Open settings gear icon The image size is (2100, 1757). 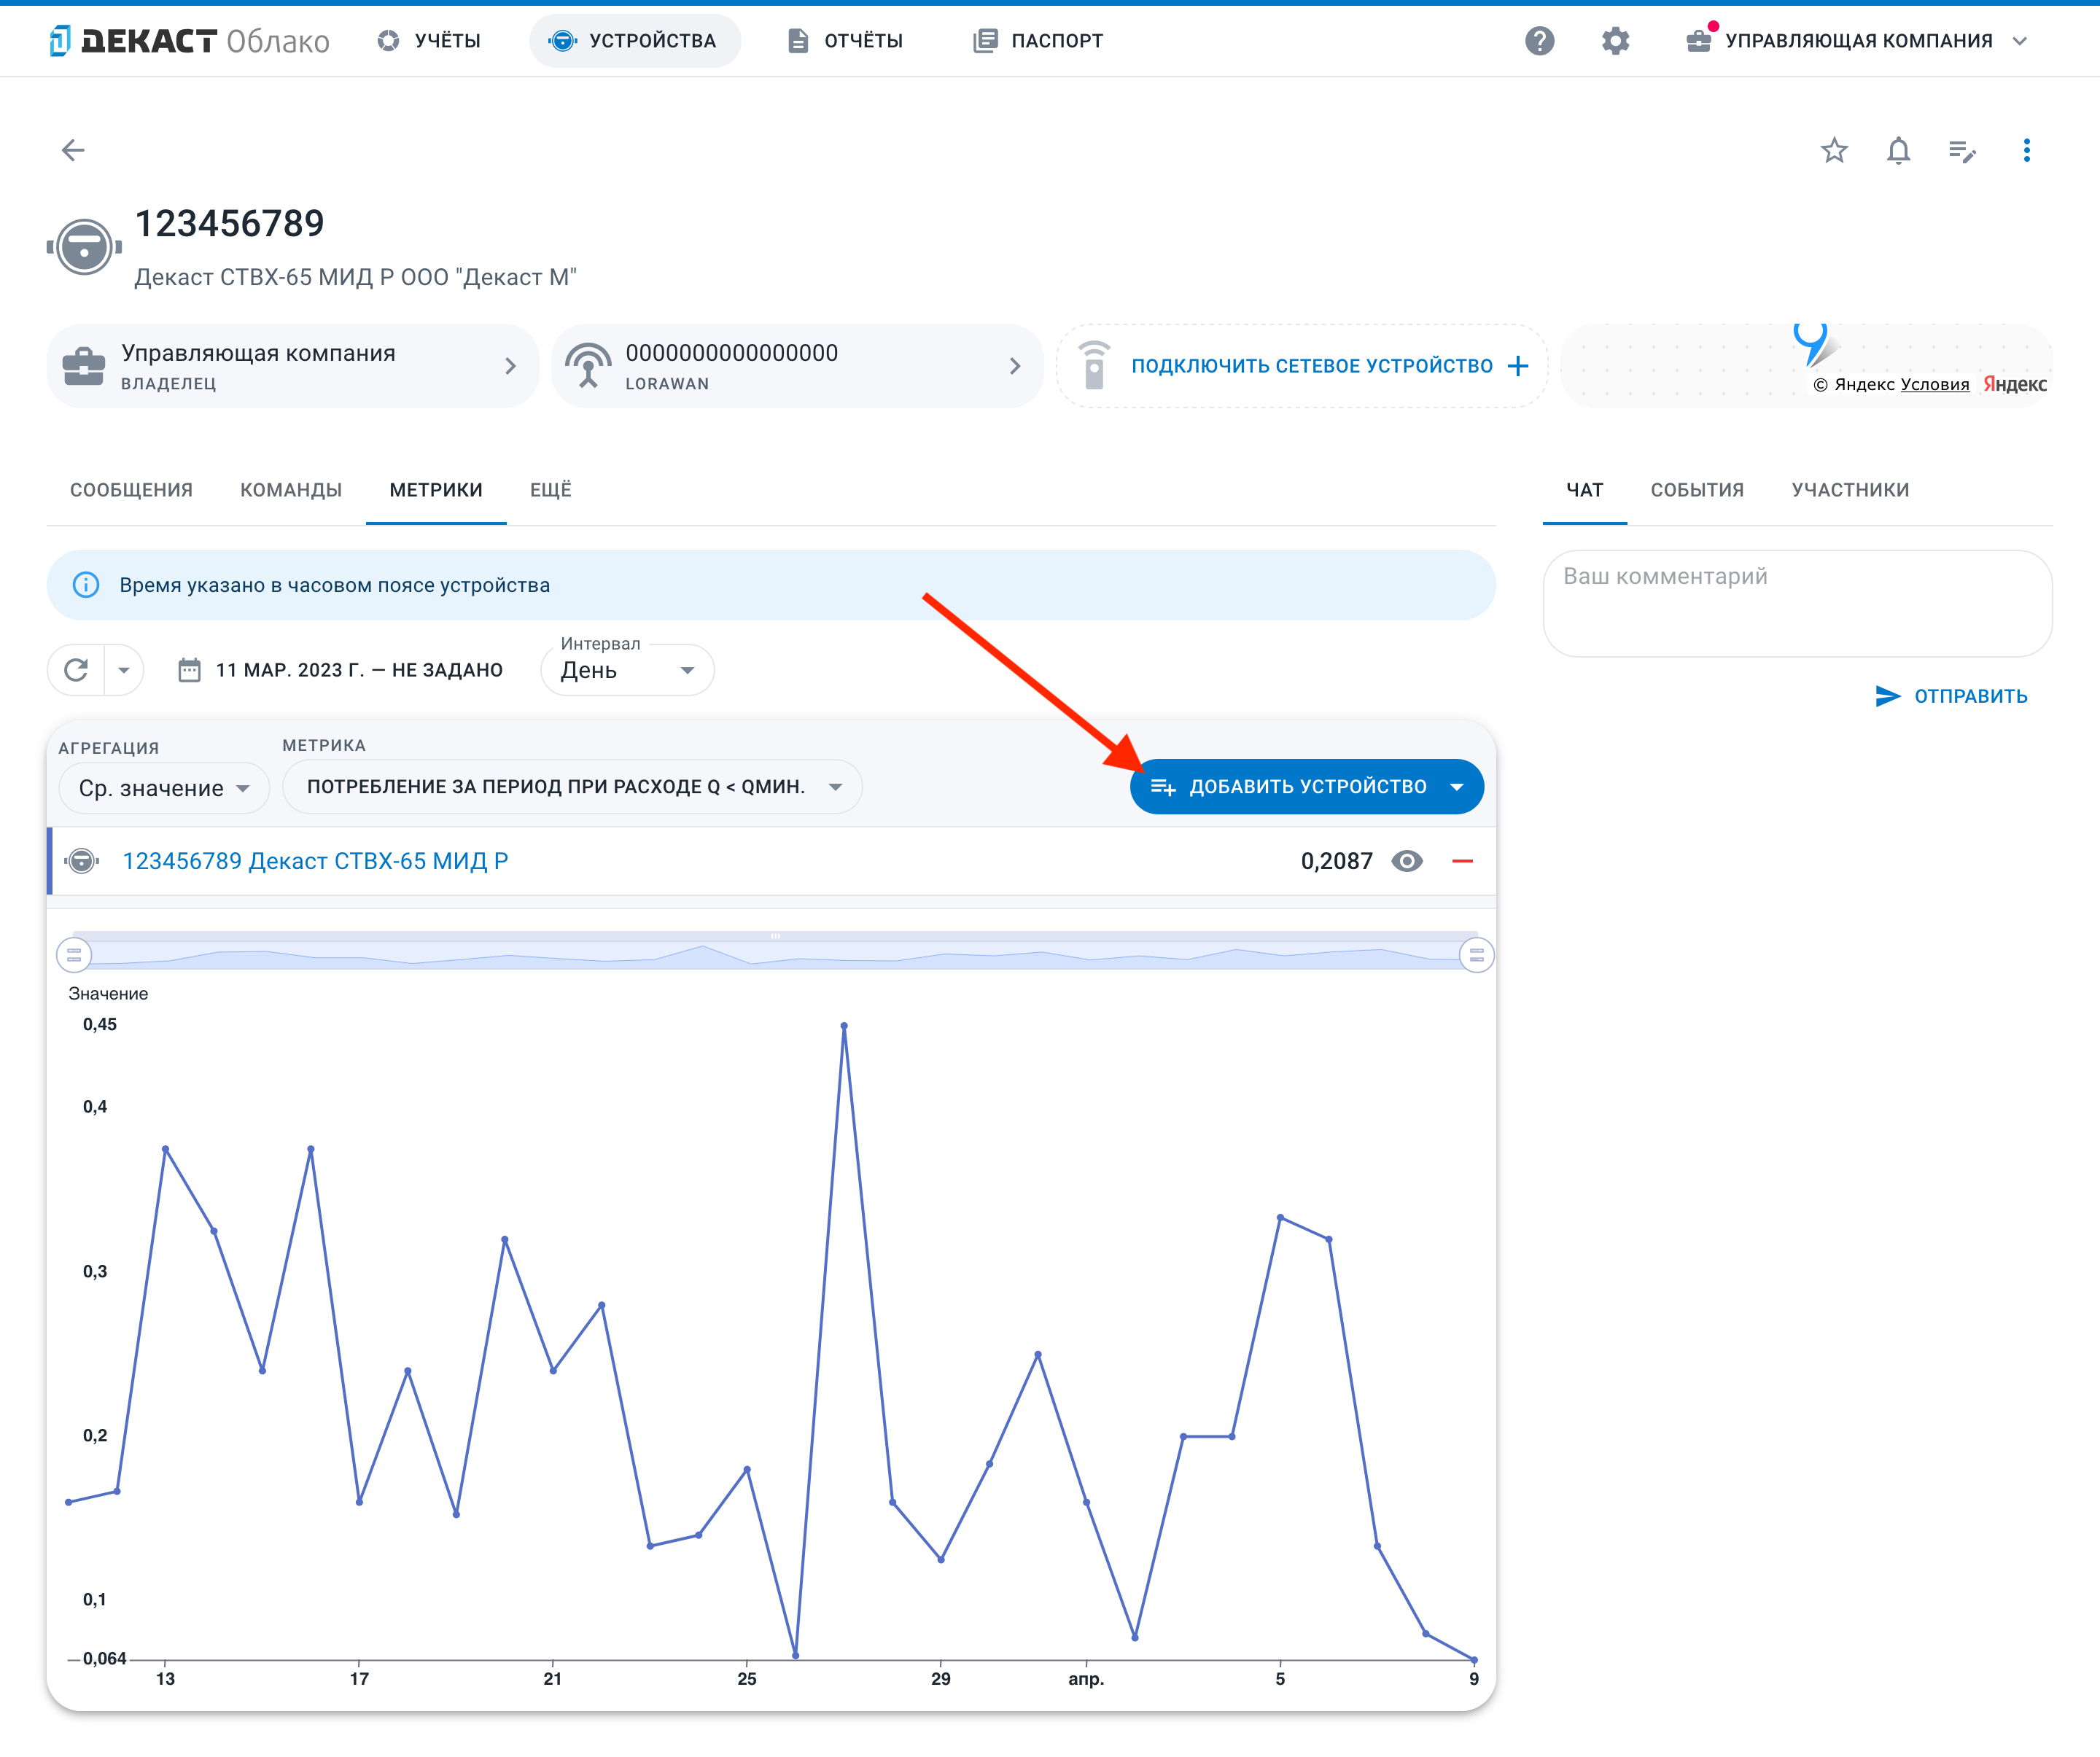click(x=1615, y=41)
